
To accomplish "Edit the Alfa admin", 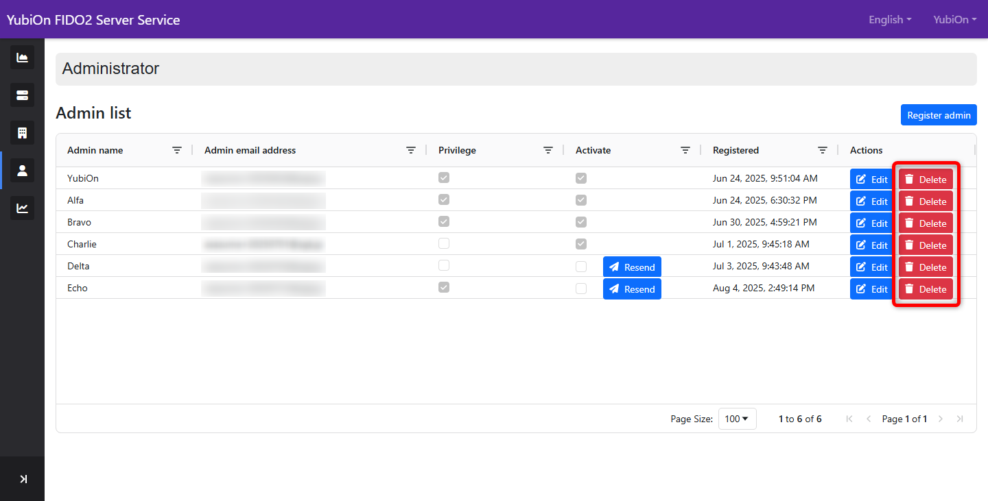I will coord(871,201).
